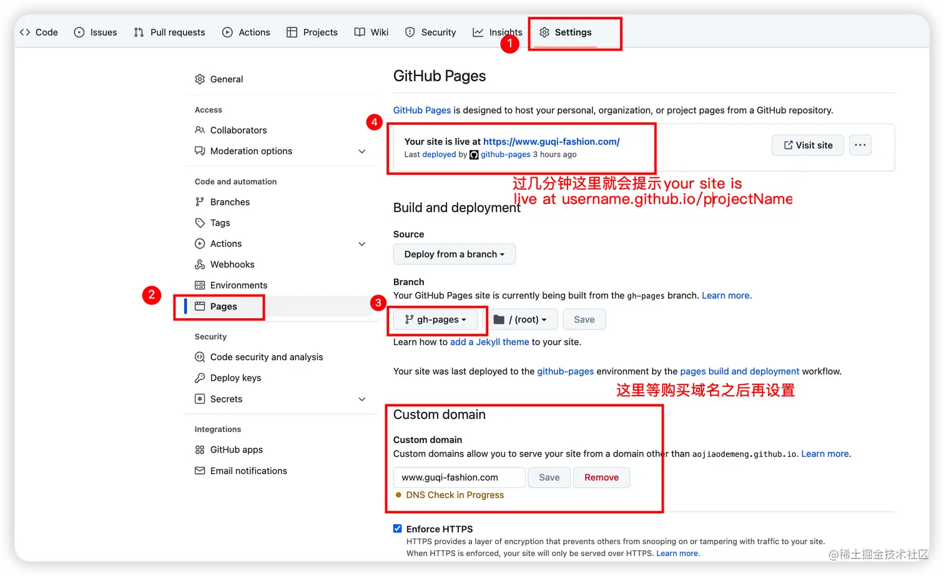Open the Settings tab
The width and height of the screenshot is (944, 576).
(x=566, y=32)
